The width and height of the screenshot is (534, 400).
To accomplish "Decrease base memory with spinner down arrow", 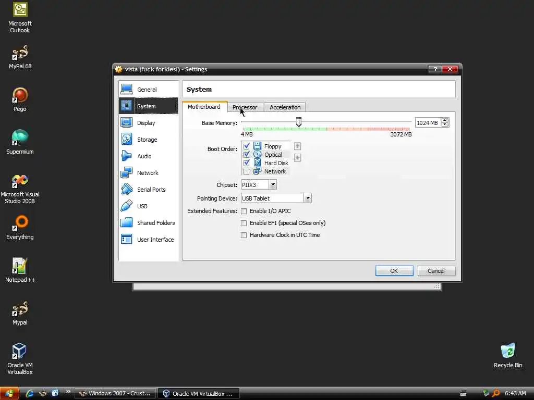I will 445,125.
